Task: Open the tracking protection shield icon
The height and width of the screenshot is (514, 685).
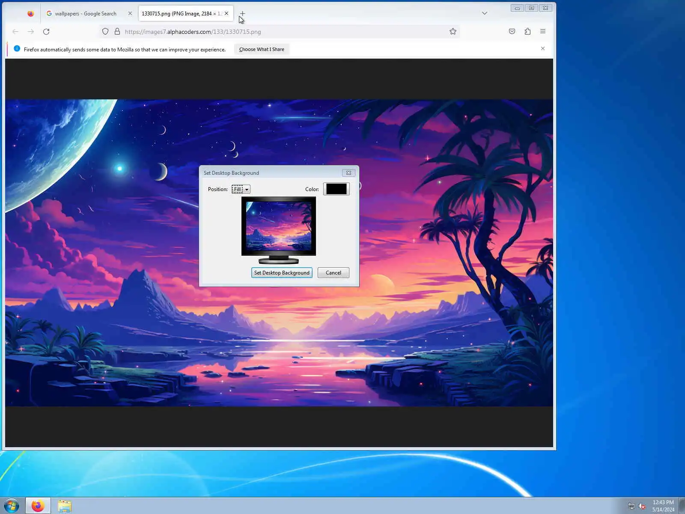Action: tap(105, 32)
